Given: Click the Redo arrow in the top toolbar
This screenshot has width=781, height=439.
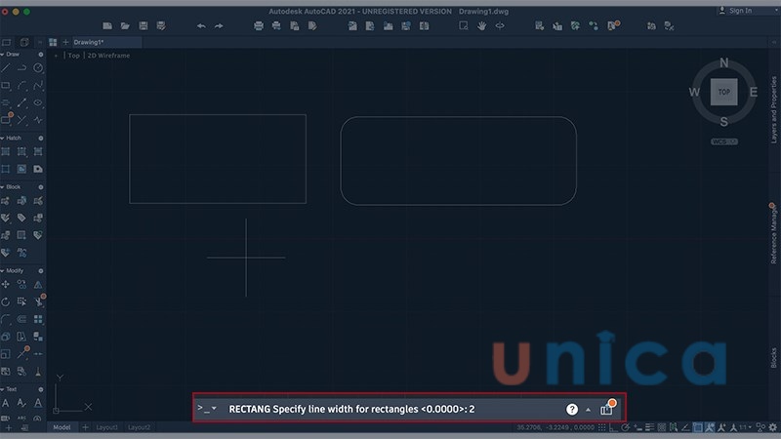Looking at the screenshot, I should pos(219,25).
